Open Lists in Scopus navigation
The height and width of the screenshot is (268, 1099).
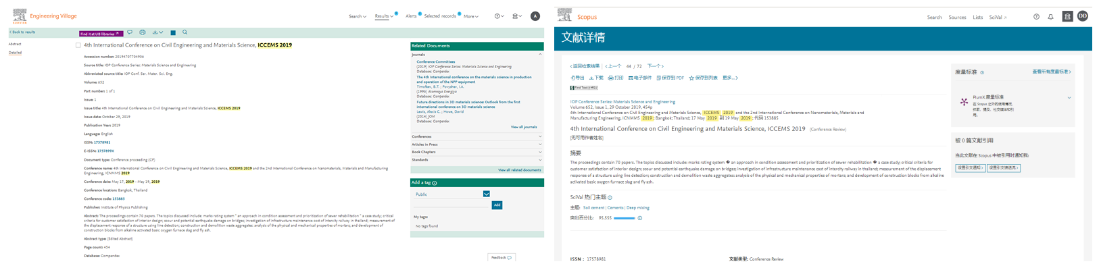coord(977,17)
